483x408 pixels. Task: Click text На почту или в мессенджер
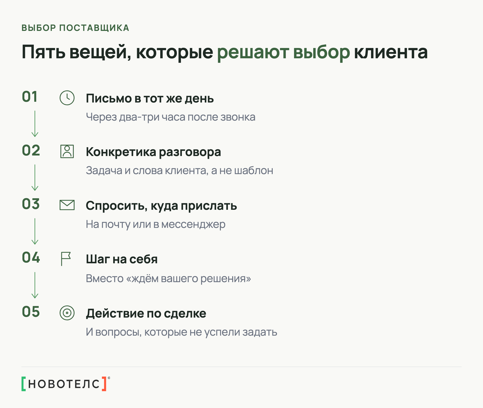[155, 224]
